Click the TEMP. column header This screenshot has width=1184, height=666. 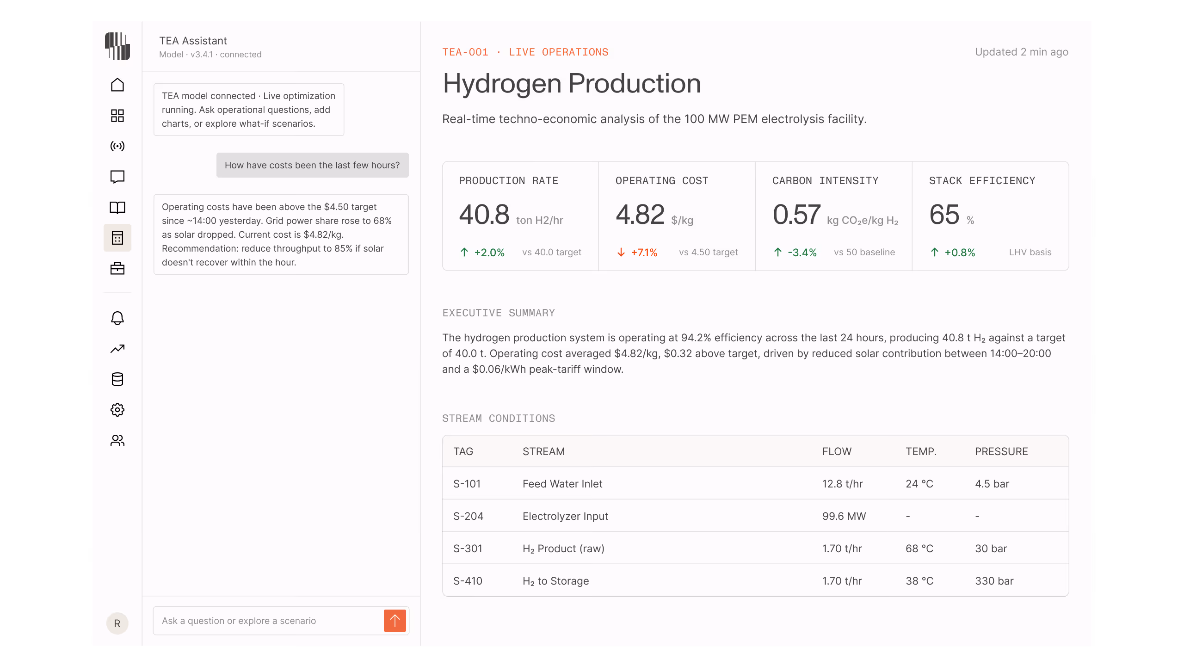click(x=921, y=451)
